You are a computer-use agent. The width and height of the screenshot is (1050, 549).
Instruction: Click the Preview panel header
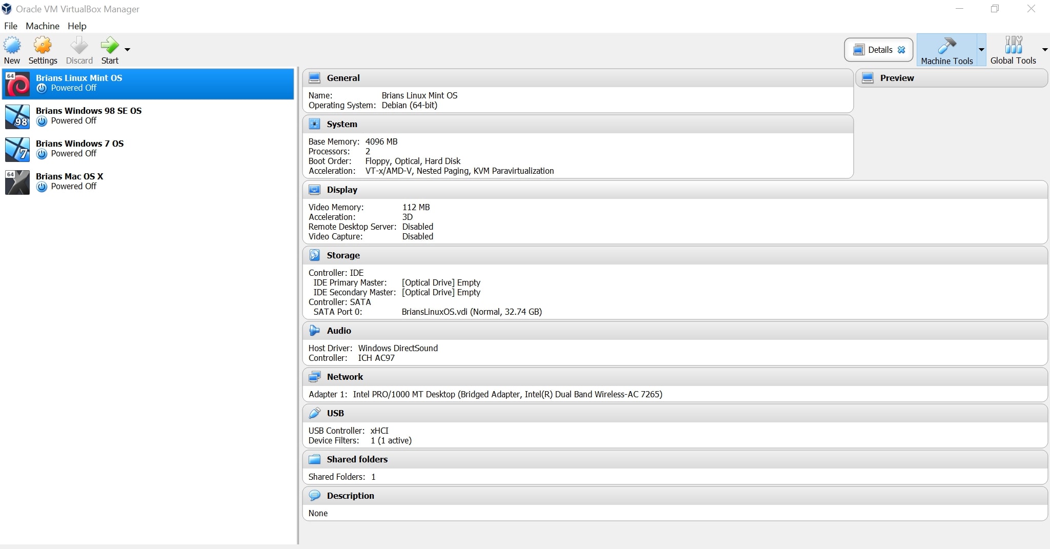pos(952,78)
